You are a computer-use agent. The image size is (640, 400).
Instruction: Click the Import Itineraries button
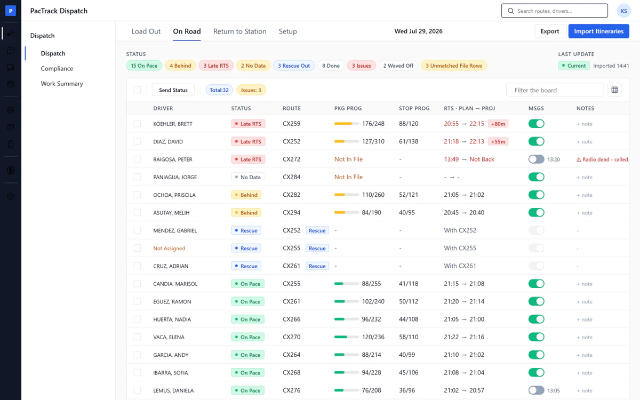pos(598,31)
